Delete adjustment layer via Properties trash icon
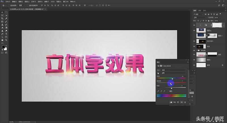 tap(185, 102)
